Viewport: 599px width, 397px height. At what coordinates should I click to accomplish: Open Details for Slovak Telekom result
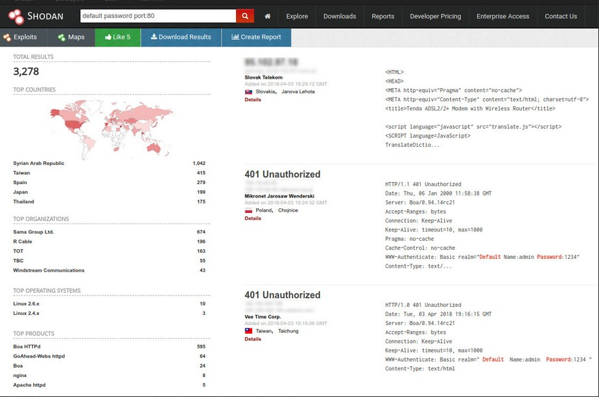[x=253, y=99]
